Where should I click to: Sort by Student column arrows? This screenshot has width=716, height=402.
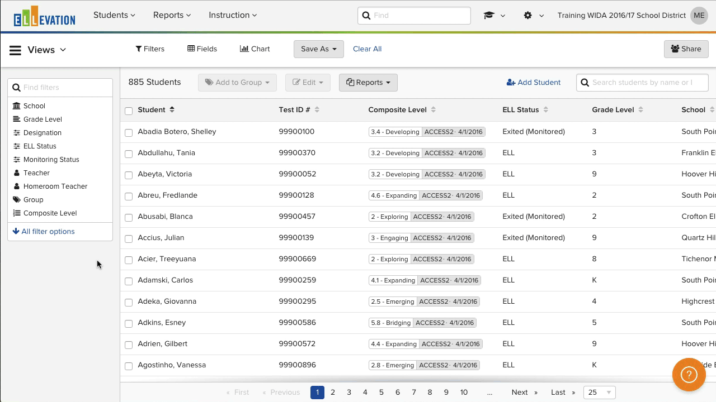click(x=172, y=110)
